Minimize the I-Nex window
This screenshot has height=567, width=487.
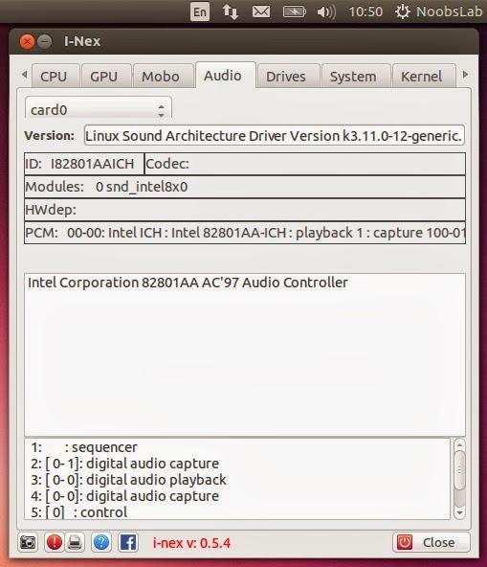(45, 41)
